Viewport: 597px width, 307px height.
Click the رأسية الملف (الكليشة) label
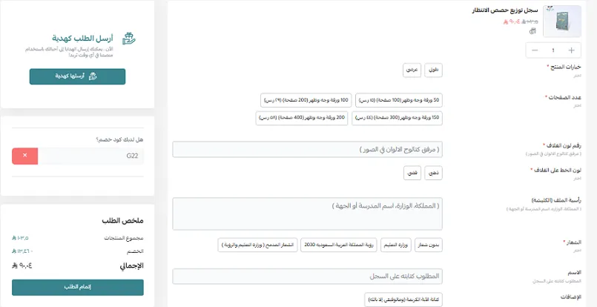556,200
